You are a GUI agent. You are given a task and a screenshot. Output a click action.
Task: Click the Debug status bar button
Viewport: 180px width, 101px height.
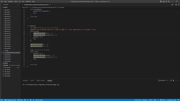(x=20, y=100)
